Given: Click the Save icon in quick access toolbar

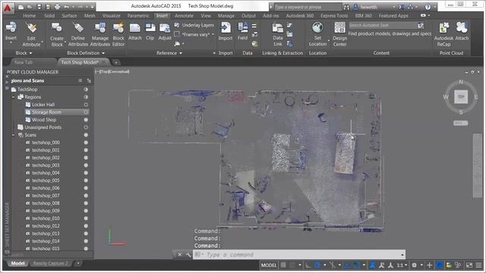Looking at the screenshot, I should (39, 7).
